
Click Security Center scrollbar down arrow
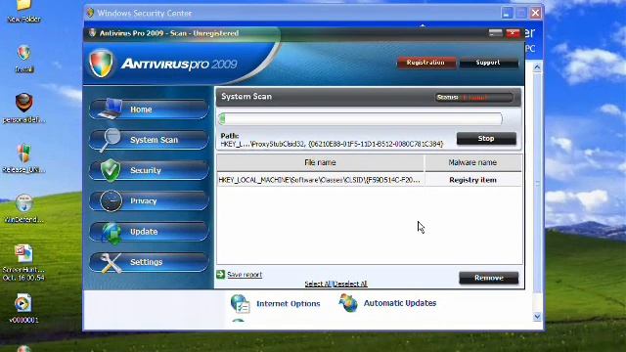[537, 317]
